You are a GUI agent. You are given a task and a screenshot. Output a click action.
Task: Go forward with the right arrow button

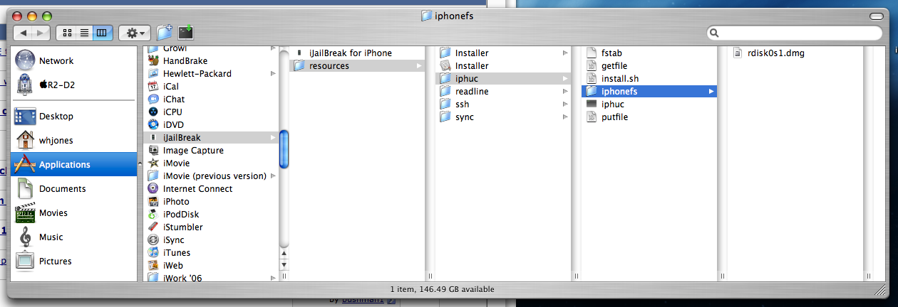tap(41, 33)
